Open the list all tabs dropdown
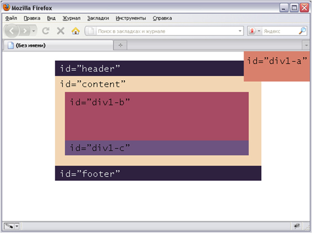This screenshot has width=312, height=233. 306,45
